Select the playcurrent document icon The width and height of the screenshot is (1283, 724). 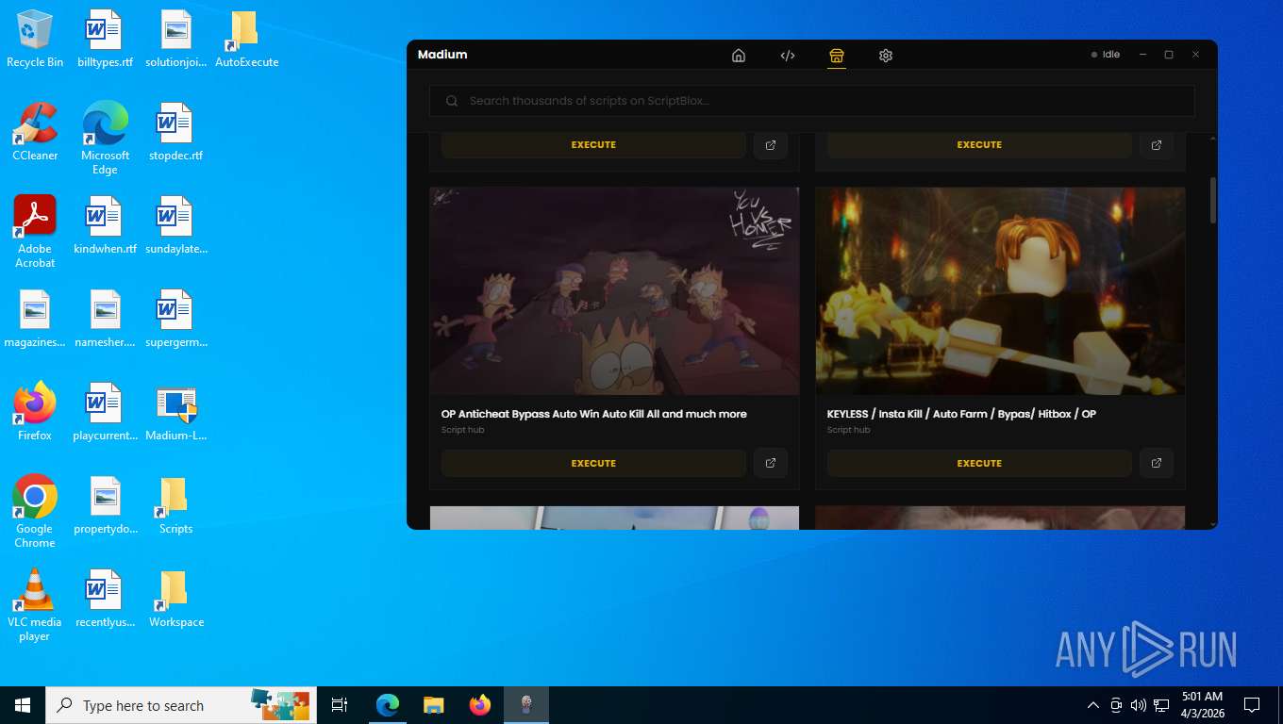pos(105,412)
